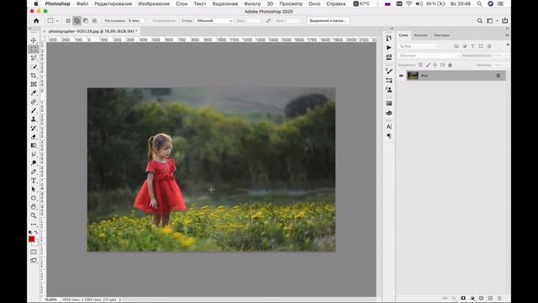Select the Pen tool

34,172
